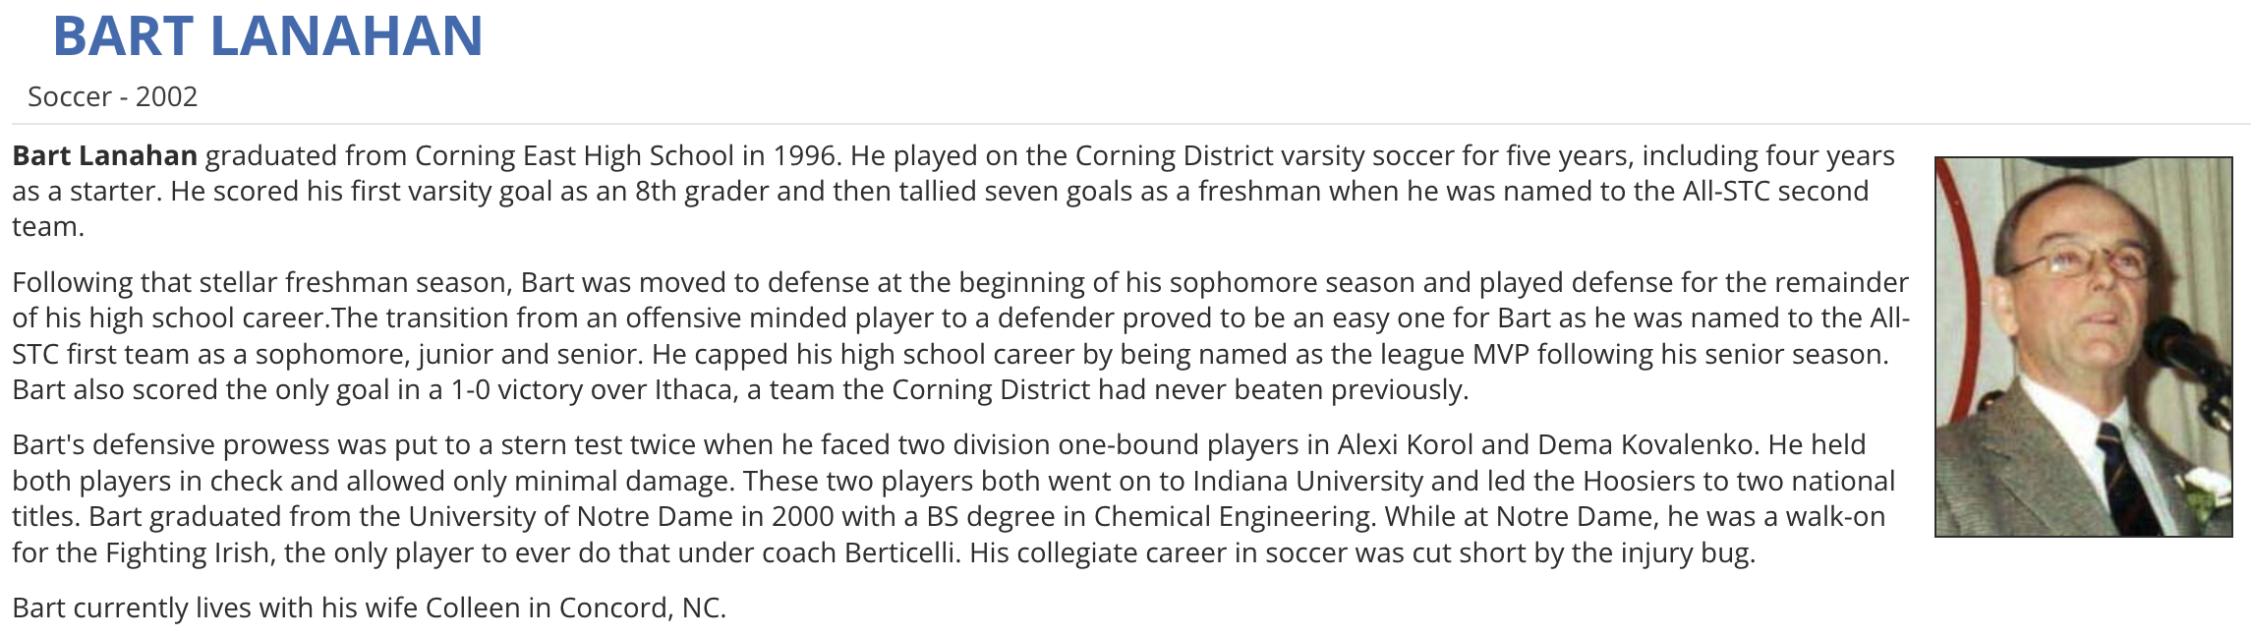Screen dimensions: 2251x637
Task: Open the portrait photo beside the biography
Action: point(2082,346)
